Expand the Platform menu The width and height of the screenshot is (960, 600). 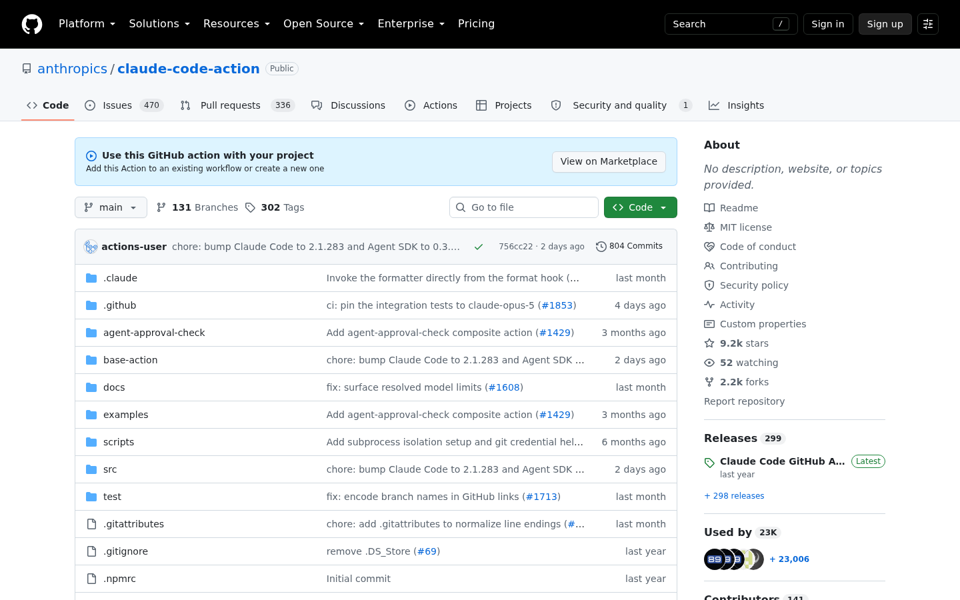point(87,24)
